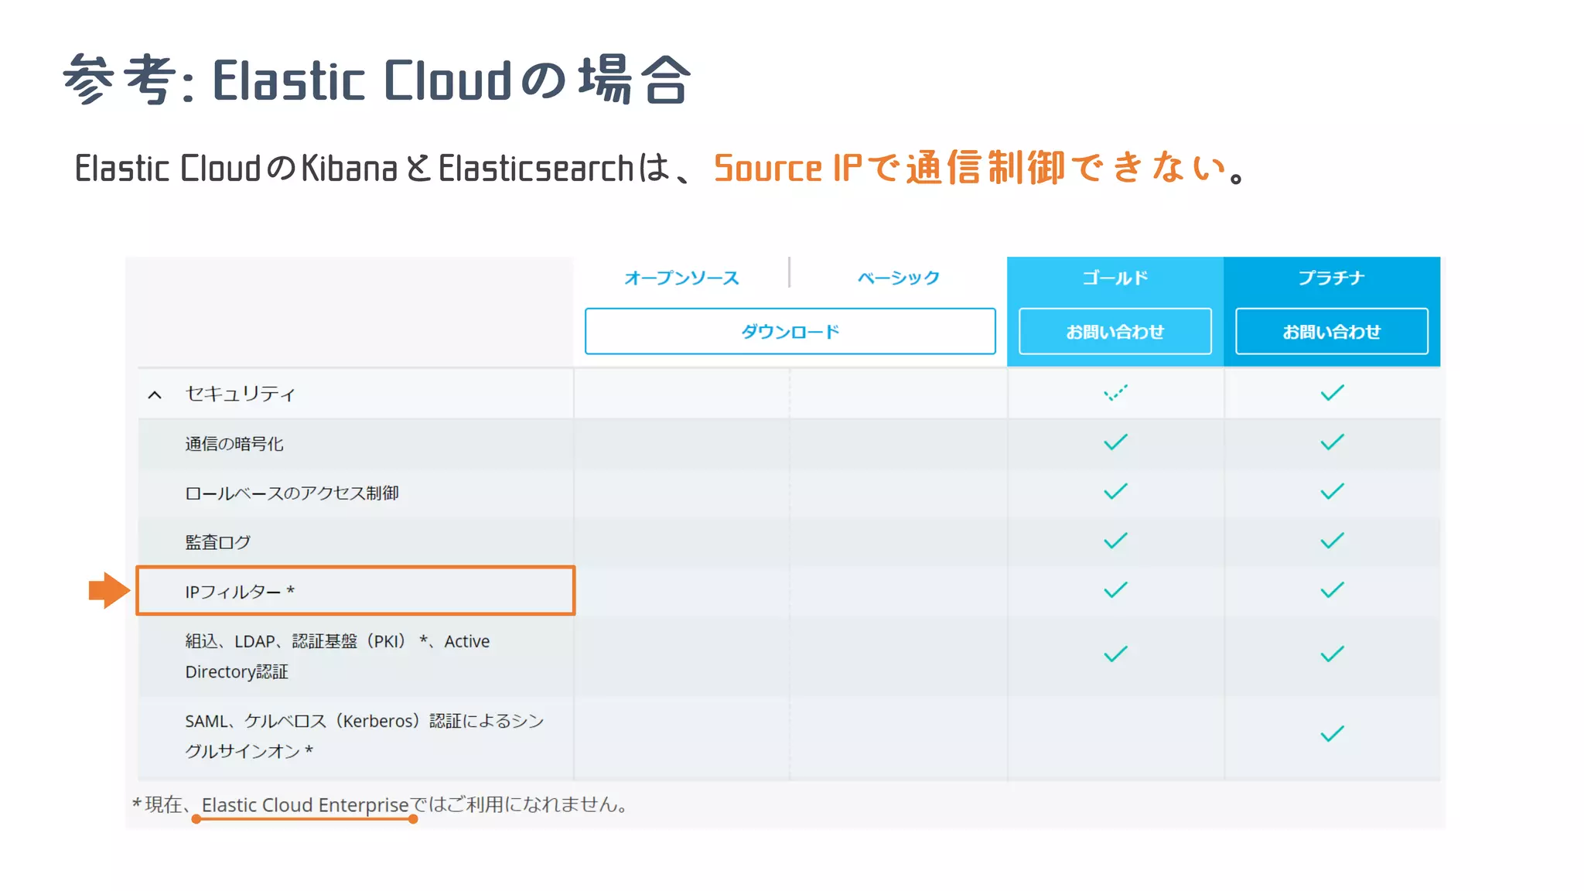
Task: Click underlined Elastic Cloud Enterprise footnote text
Action: click(305, 805)
